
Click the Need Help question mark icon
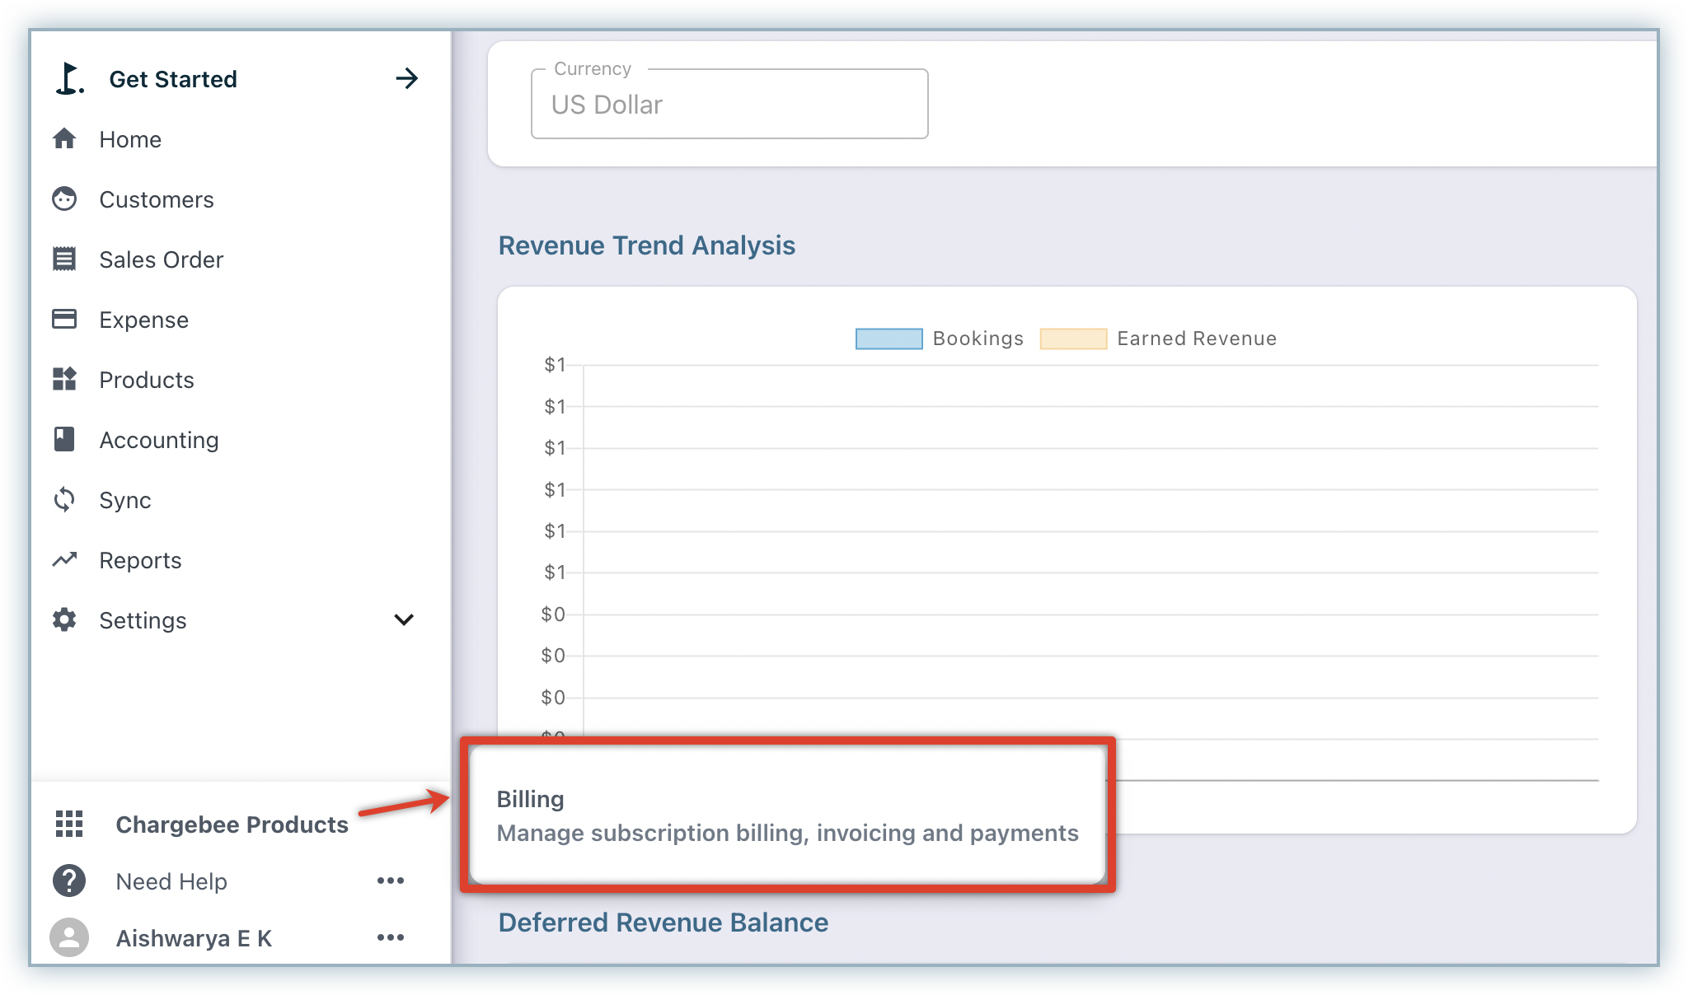coord(69,881)
